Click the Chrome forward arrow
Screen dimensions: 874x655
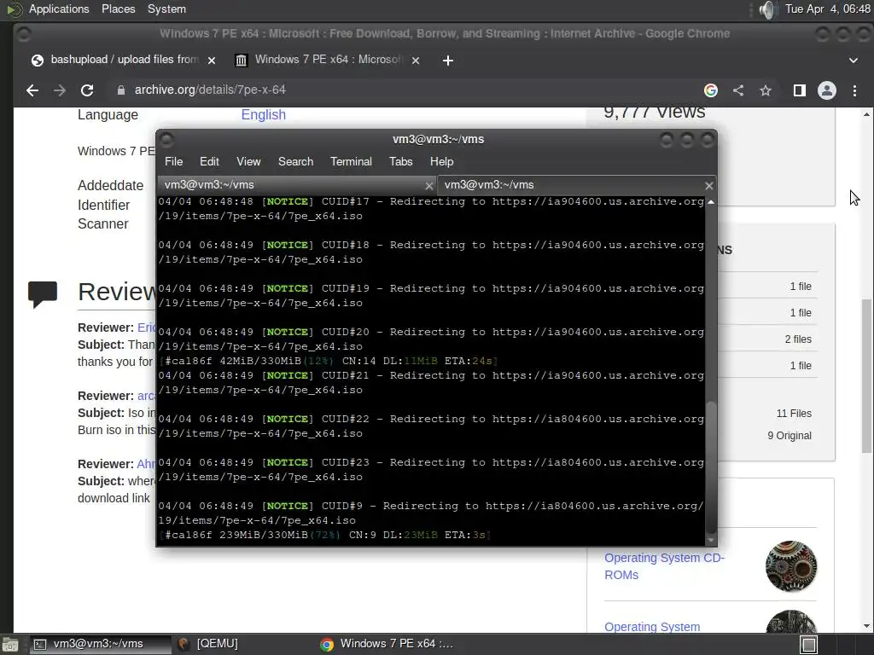60,90
